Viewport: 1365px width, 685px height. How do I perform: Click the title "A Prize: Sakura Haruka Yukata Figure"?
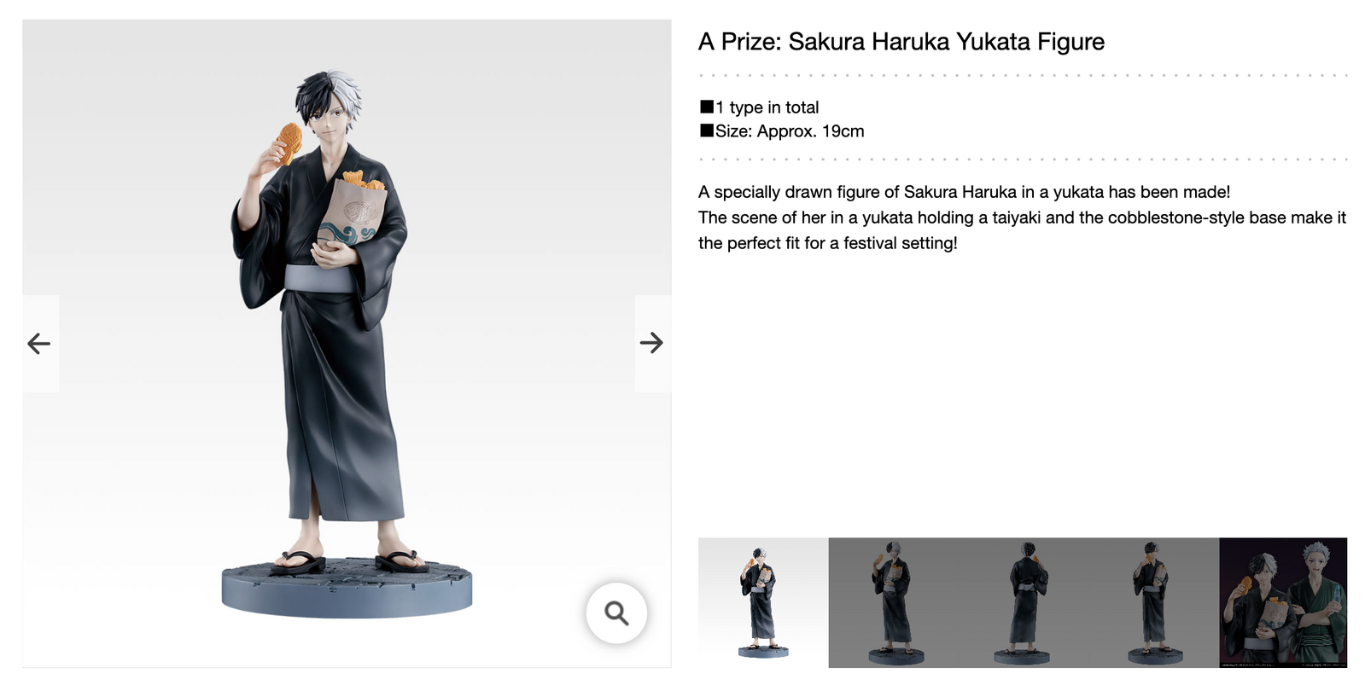(901, 42)
